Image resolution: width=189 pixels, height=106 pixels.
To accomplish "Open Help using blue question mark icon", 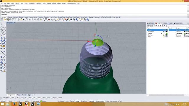I will pyautogui.click(x=87, y=19).
